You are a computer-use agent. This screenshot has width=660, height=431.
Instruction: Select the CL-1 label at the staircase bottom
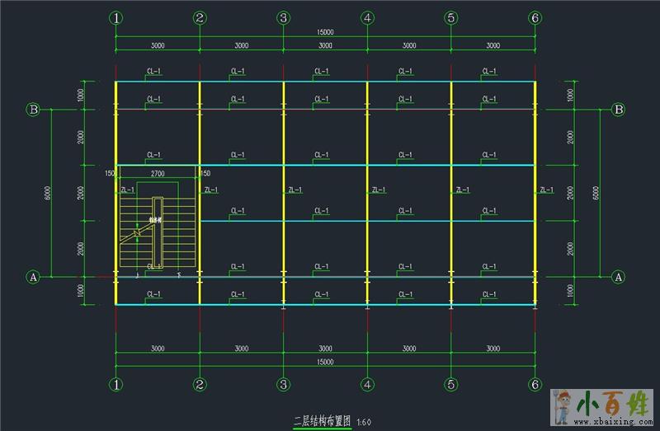(153, 266)
